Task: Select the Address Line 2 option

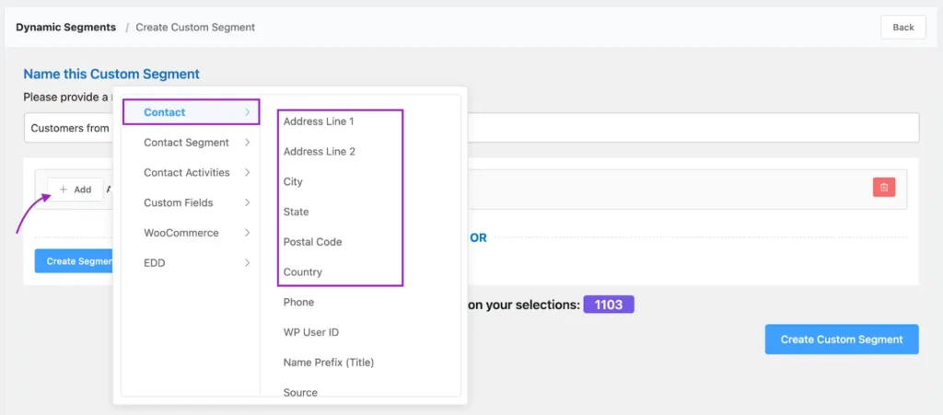Action: point(320,151)
